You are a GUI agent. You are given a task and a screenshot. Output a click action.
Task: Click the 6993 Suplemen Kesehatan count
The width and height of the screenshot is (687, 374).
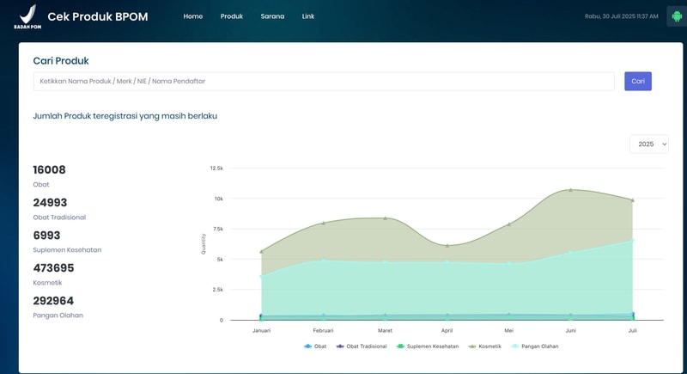coord(46,236)
